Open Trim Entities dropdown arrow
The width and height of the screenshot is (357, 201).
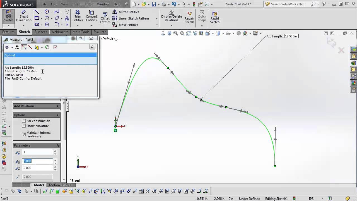click(78, 26)
